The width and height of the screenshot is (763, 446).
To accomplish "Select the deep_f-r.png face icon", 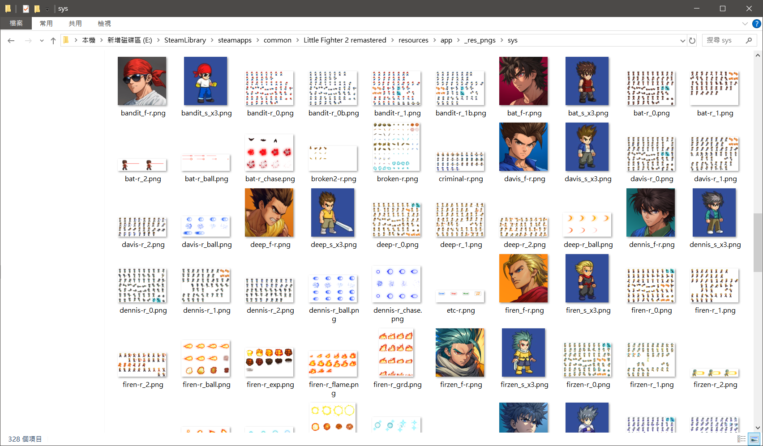I will click(269, 212).
